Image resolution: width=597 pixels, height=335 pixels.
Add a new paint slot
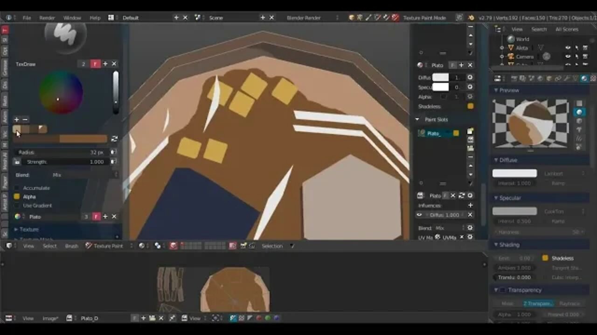tap(470, 132)
